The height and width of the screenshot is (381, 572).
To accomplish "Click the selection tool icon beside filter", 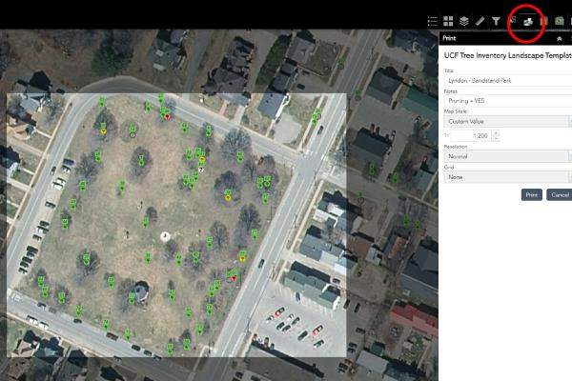I will click(x=511, y=20).
